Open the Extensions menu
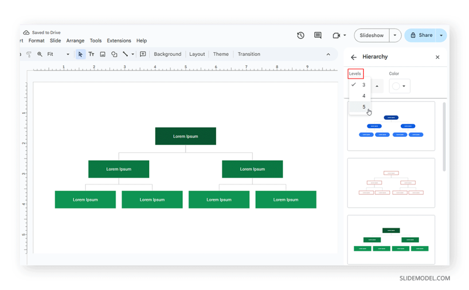Screen dimensions: 469x290 coord(119,40)
